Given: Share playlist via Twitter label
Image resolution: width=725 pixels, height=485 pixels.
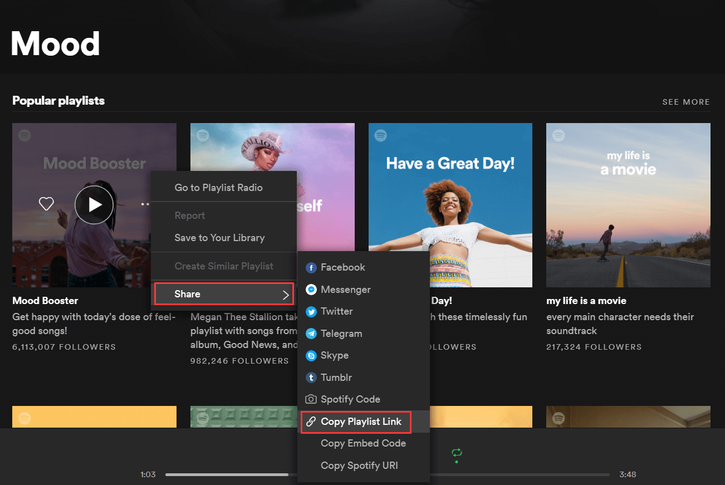Looking at the screenshot, I should coord(337,311).
